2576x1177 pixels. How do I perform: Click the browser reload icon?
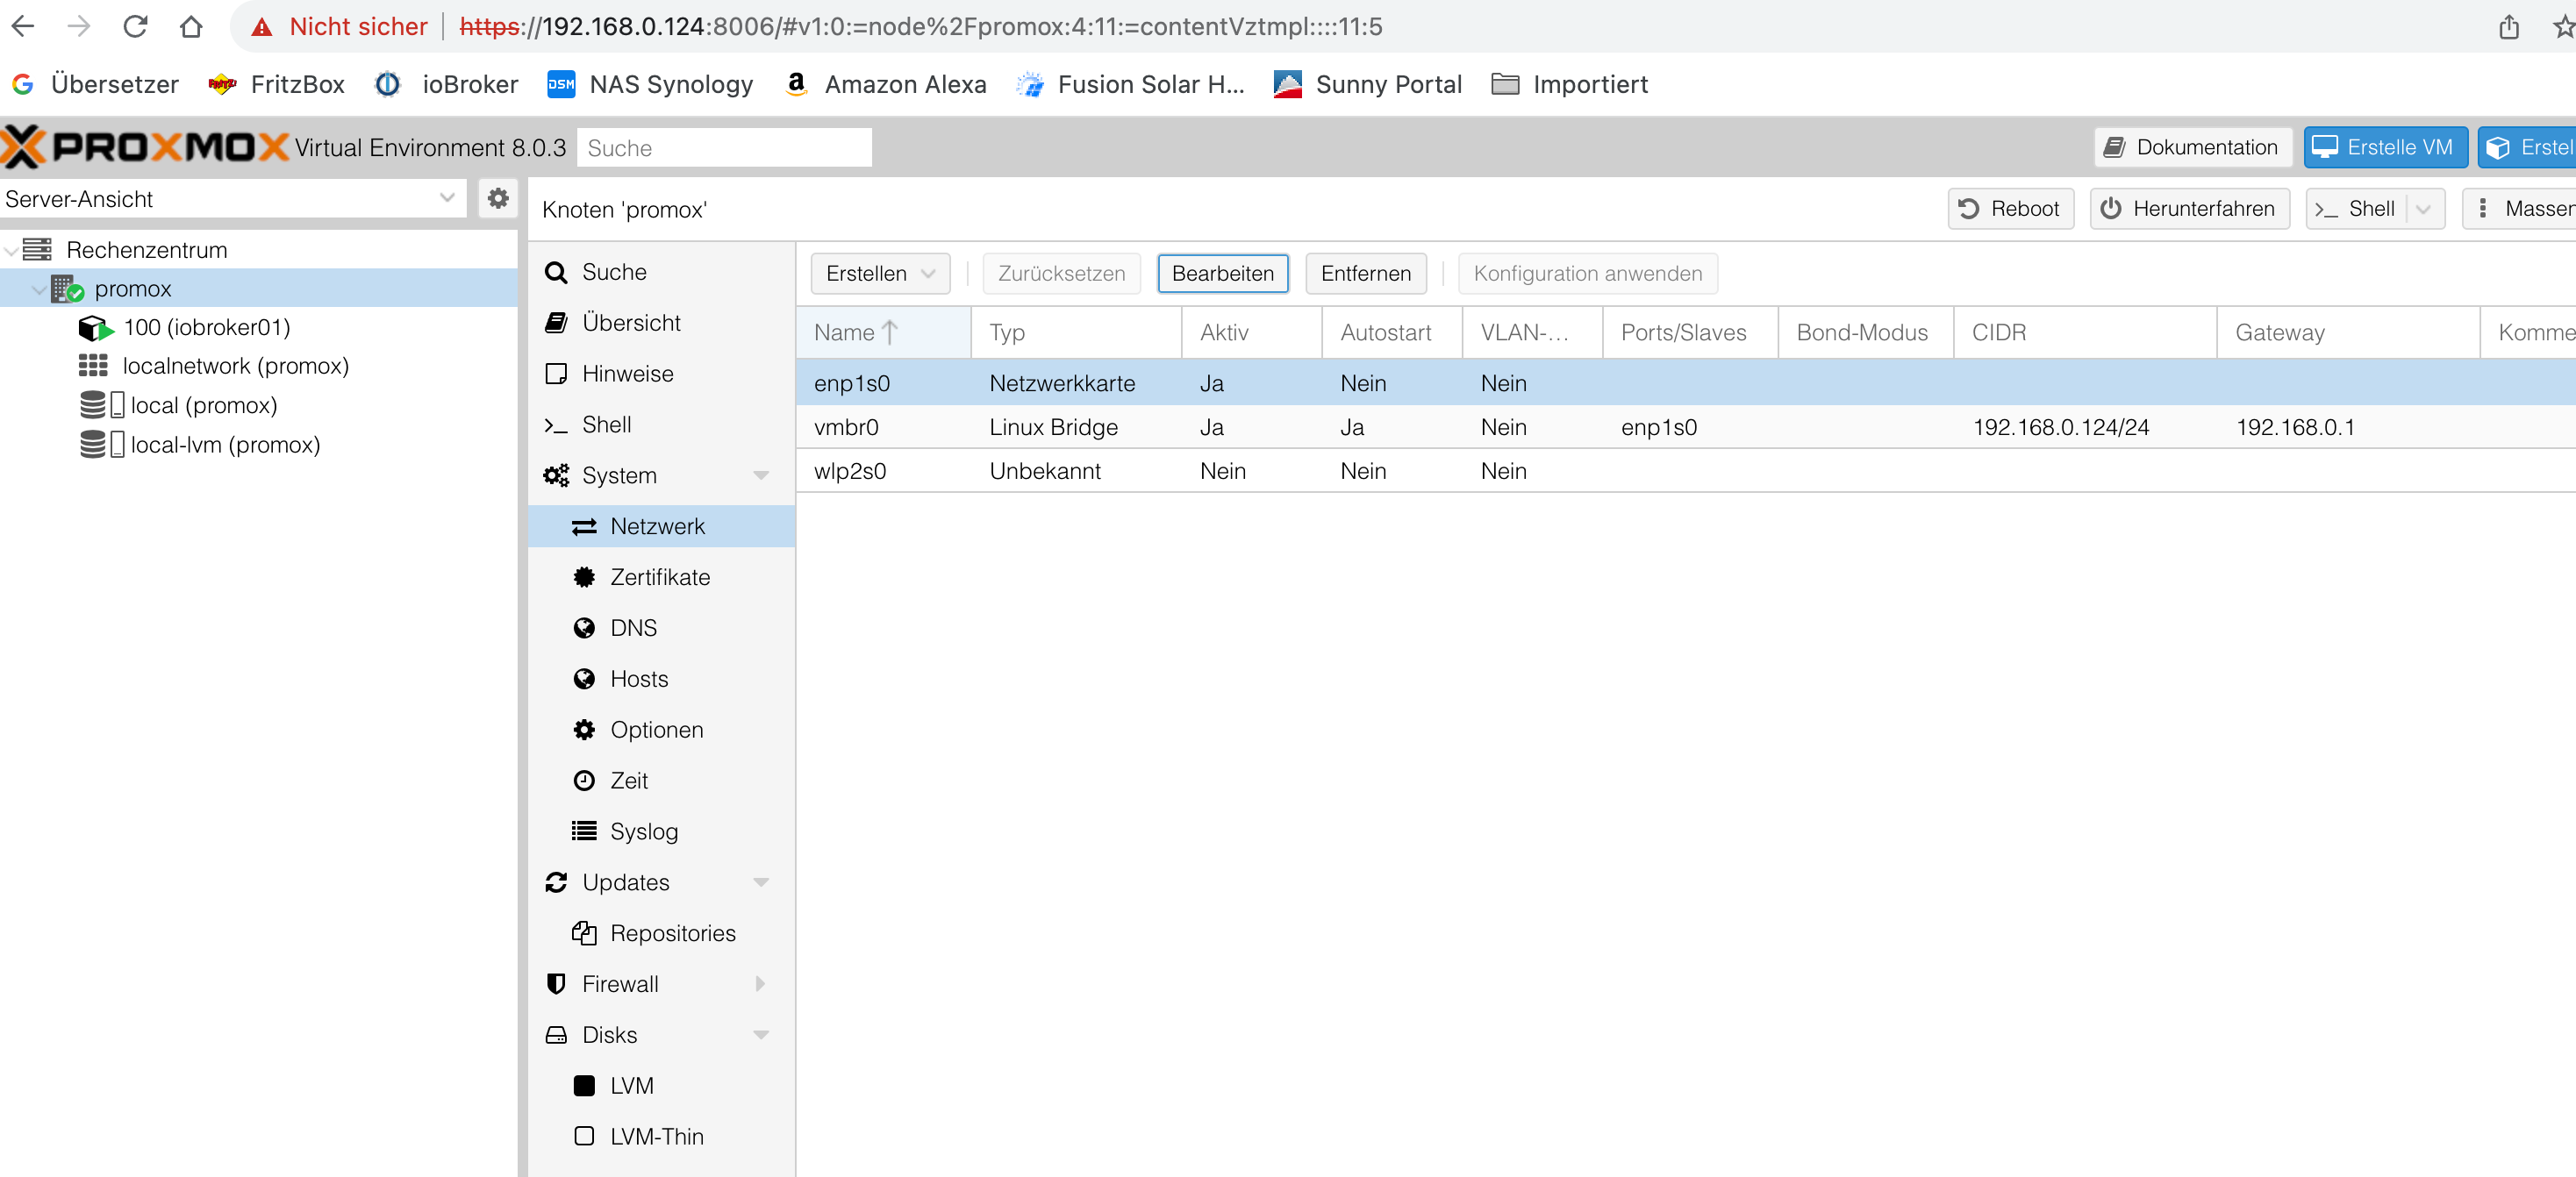pyautogui.click(x=135, y=26)
